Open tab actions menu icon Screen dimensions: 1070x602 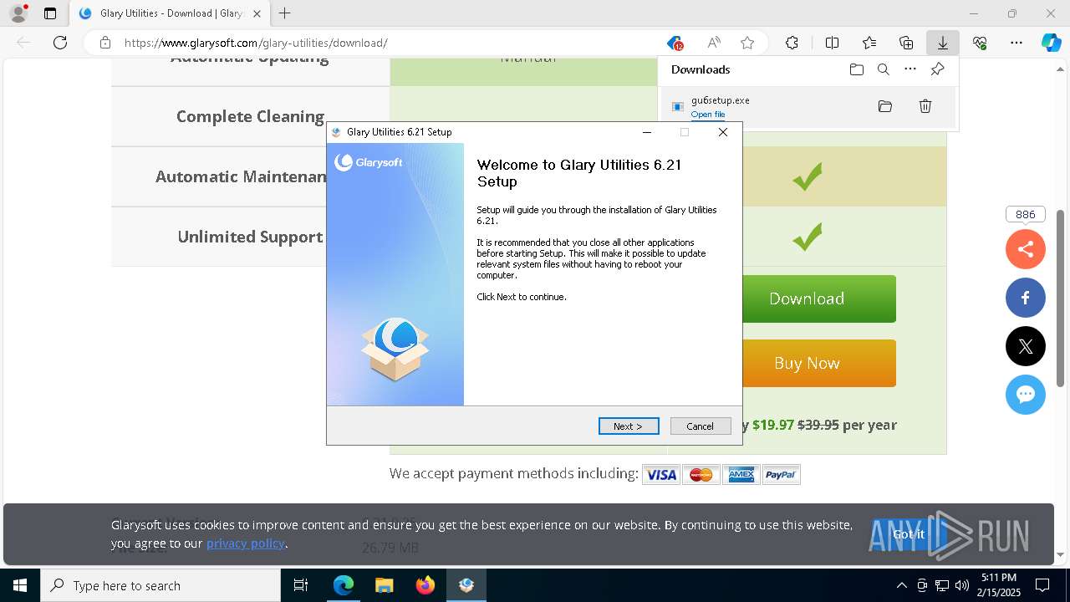coord(50,13)
